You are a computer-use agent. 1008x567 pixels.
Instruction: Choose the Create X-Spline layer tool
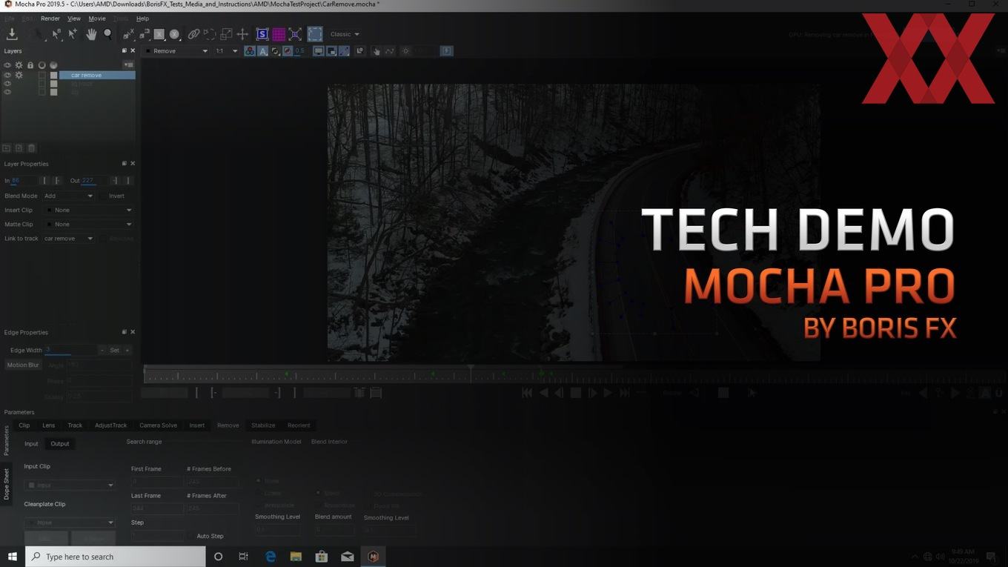tap(128, 34)
